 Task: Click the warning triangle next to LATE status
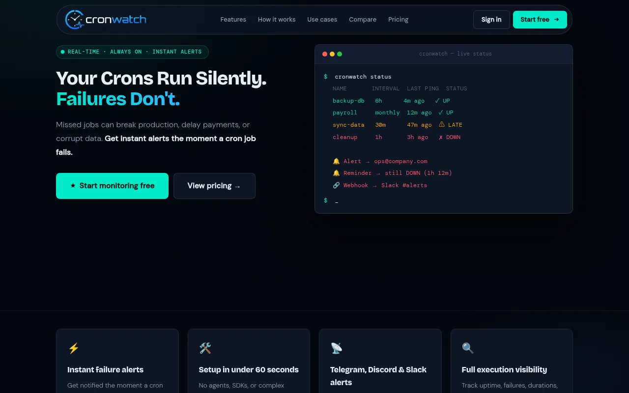tap(442, 125)
